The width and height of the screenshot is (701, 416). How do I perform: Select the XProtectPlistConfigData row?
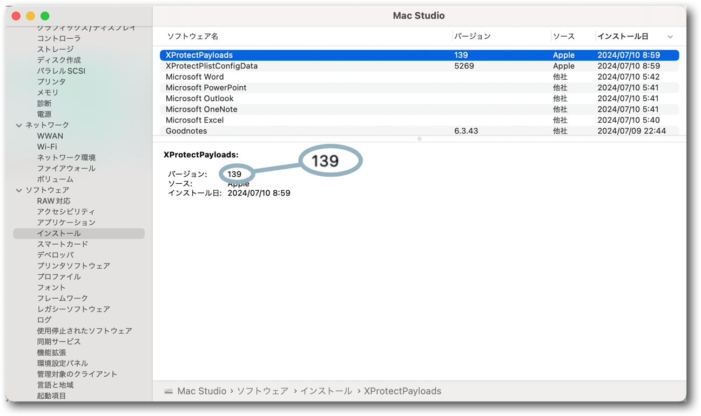tap(419, 66)
